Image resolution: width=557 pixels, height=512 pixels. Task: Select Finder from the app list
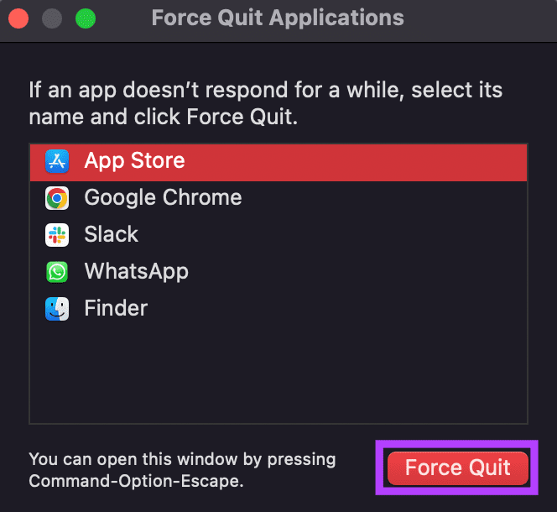click(278, 309)
